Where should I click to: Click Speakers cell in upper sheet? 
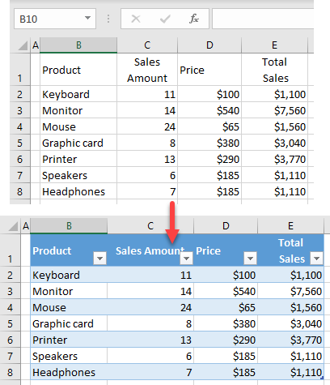click(78, 175)
